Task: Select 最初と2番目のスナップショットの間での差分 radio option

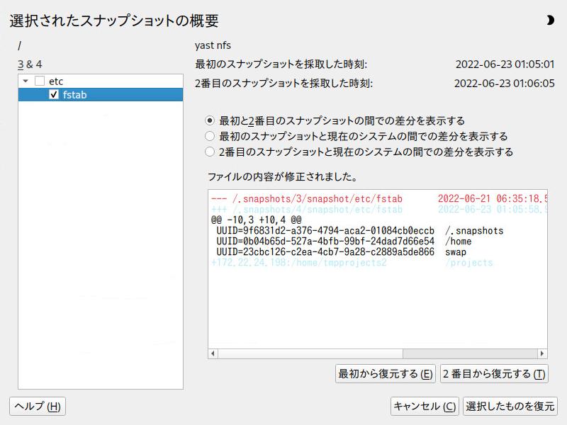Action: [x=209, y=120]
